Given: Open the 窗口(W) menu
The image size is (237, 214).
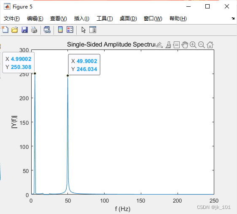Looking at the screenshot, I should pos(153,19).
